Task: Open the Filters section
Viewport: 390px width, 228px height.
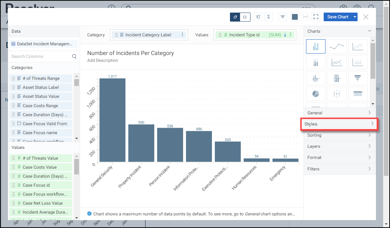Action: click(339, 169)
